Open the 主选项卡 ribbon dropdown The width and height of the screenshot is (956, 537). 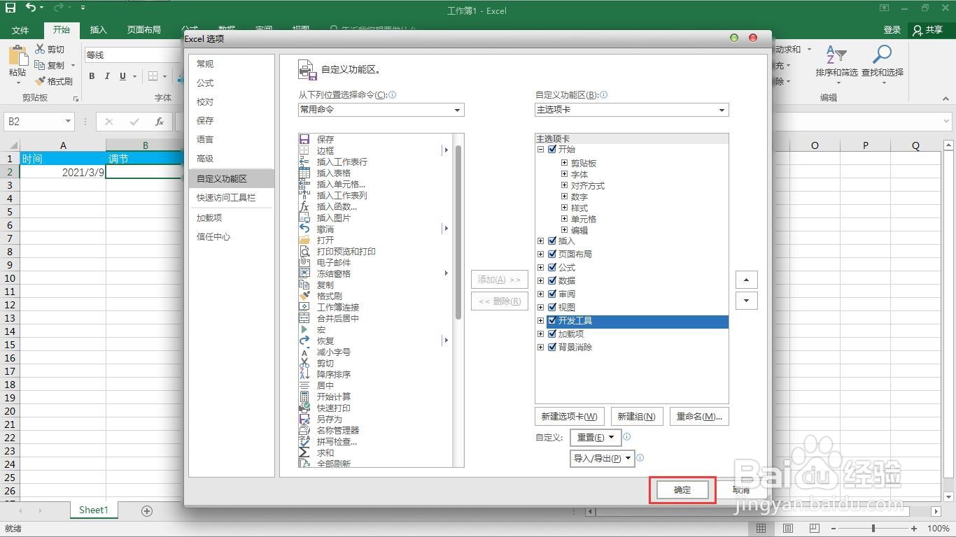(631, 110)
